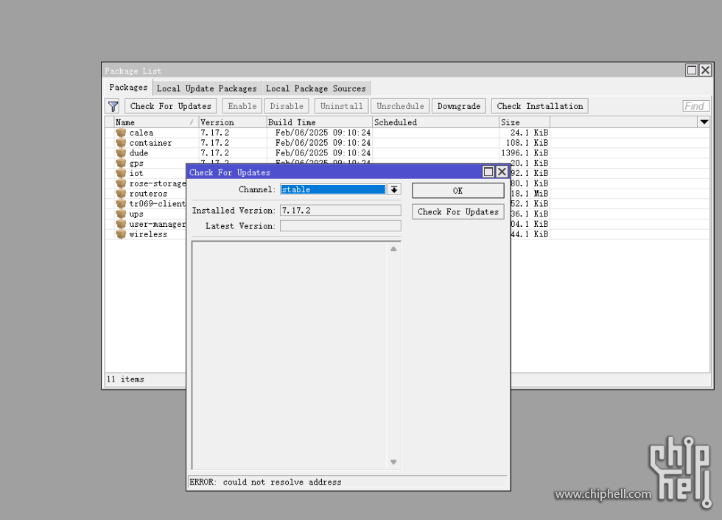
Task: Click build time of the calea row
Action: (323, 133)
